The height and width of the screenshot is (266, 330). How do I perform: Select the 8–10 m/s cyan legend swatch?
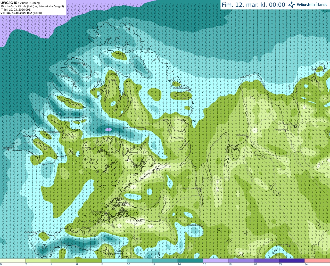coord(114,261)
